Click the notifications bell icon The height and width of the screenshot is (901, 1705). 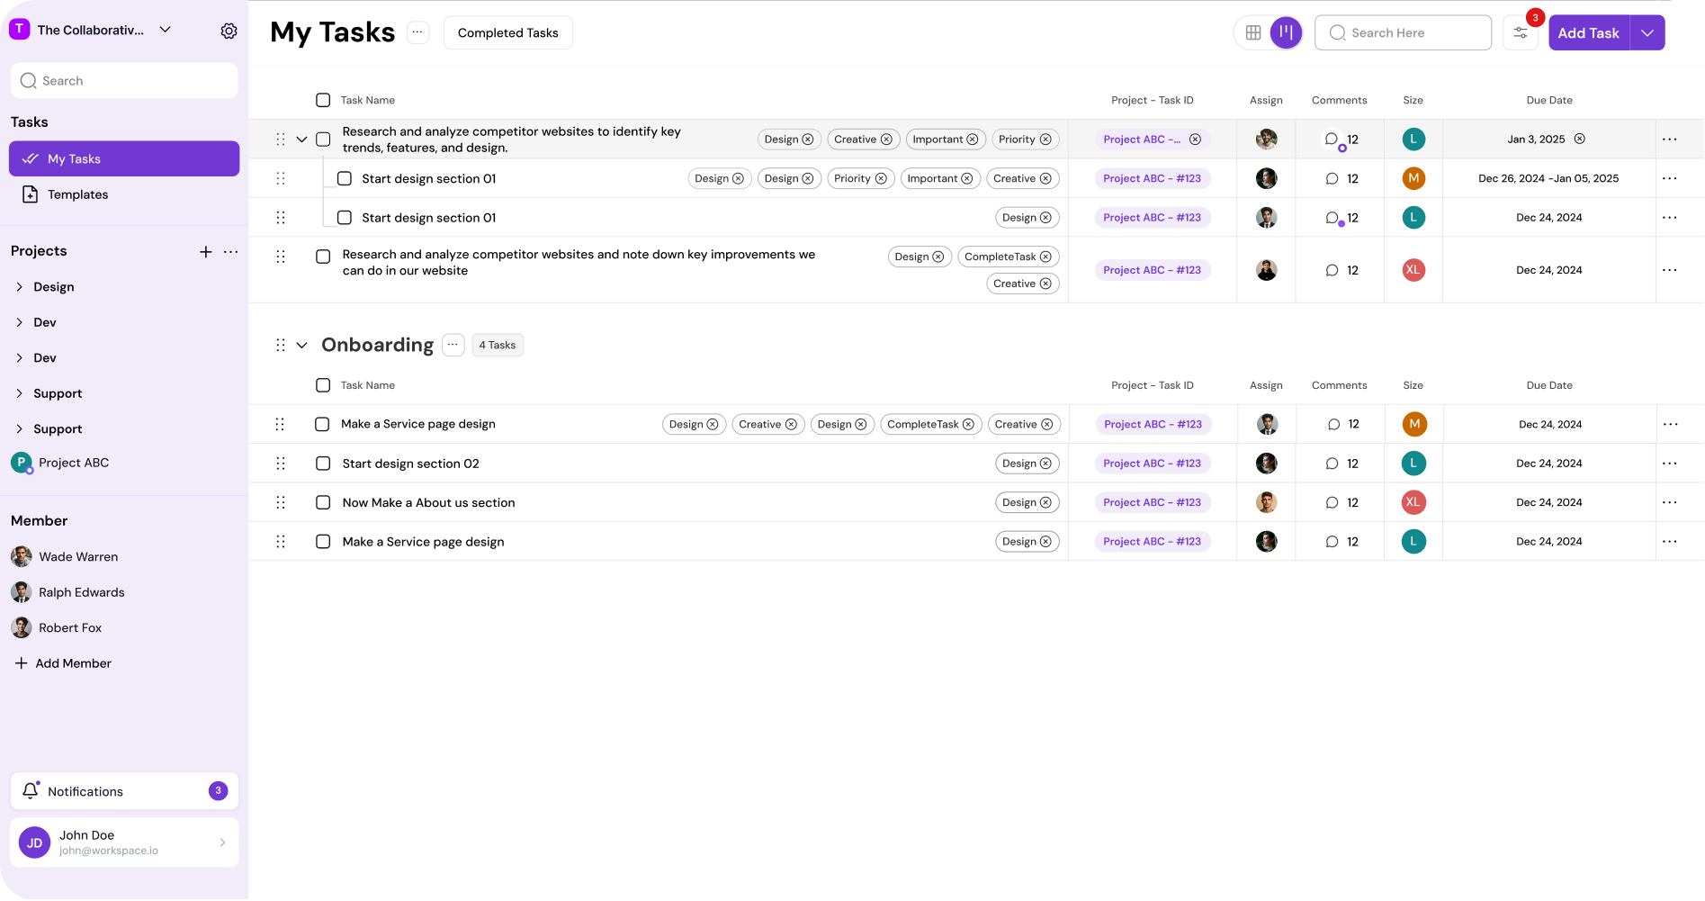click(31, 790)
